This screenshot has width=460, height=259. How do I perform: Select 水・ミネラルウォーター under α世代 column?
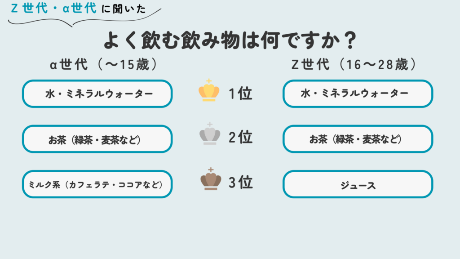click(x=97, y=94)
